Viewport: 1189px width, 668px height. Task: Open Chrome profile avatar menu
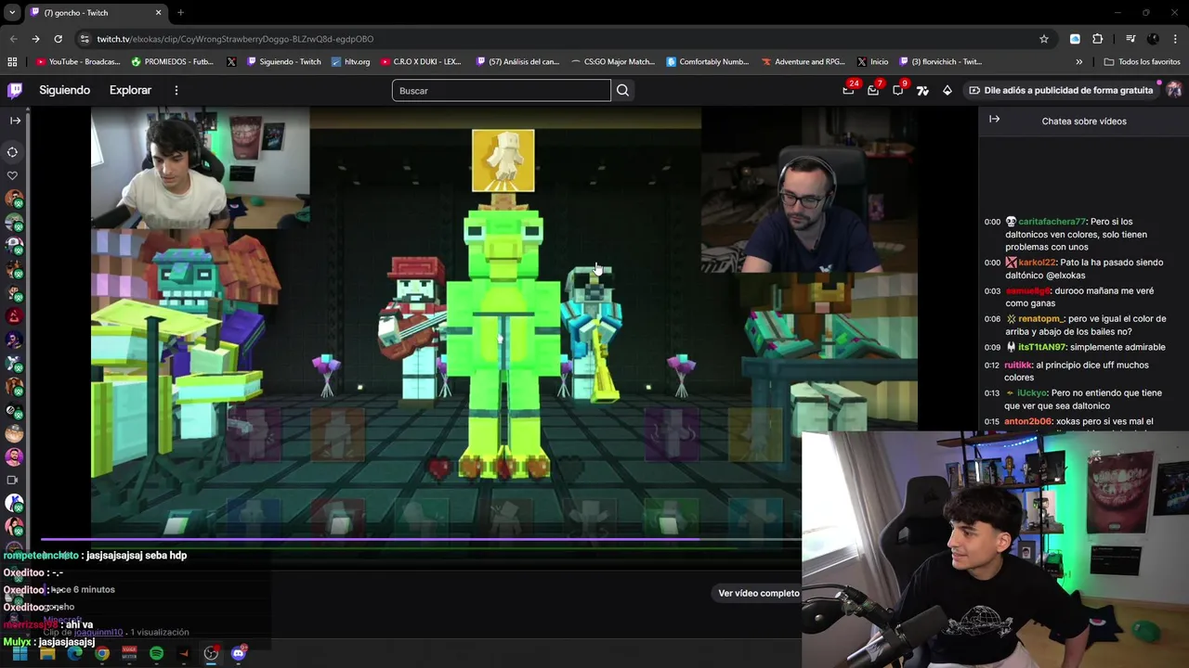[x=1153, y=39]
